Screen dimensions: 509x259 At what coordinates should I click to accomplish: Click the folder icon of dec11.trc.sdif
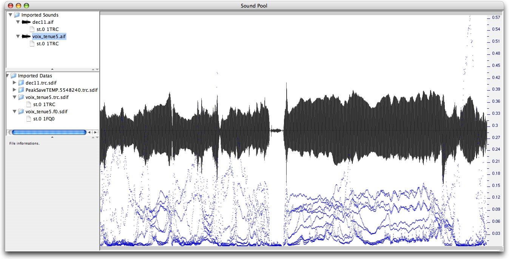coord(21,83)
